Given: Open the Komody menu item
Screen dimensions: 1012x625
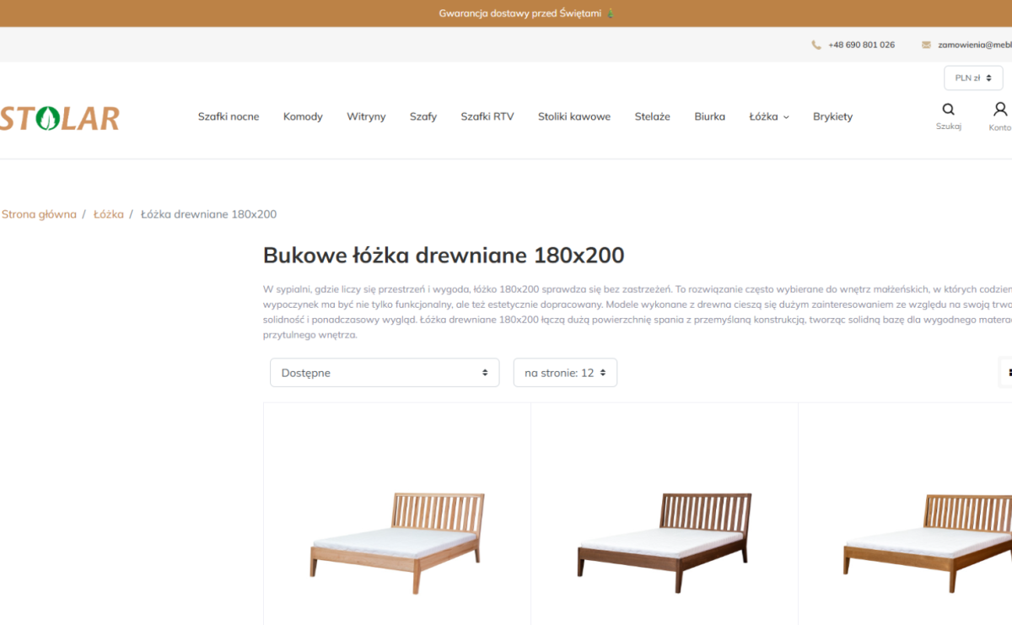Looking at the screenshot, I should (x=303, y=116).
